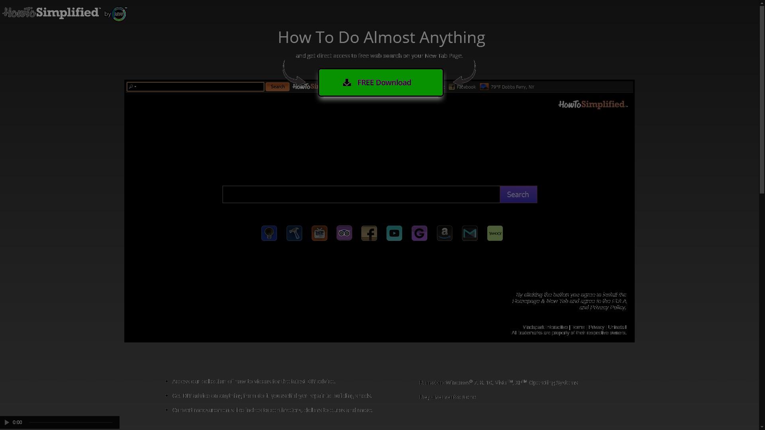This screenshot has height=430, width=765.
Task: Click the page vertical scrollbar thumb
Action: [762, 100]
